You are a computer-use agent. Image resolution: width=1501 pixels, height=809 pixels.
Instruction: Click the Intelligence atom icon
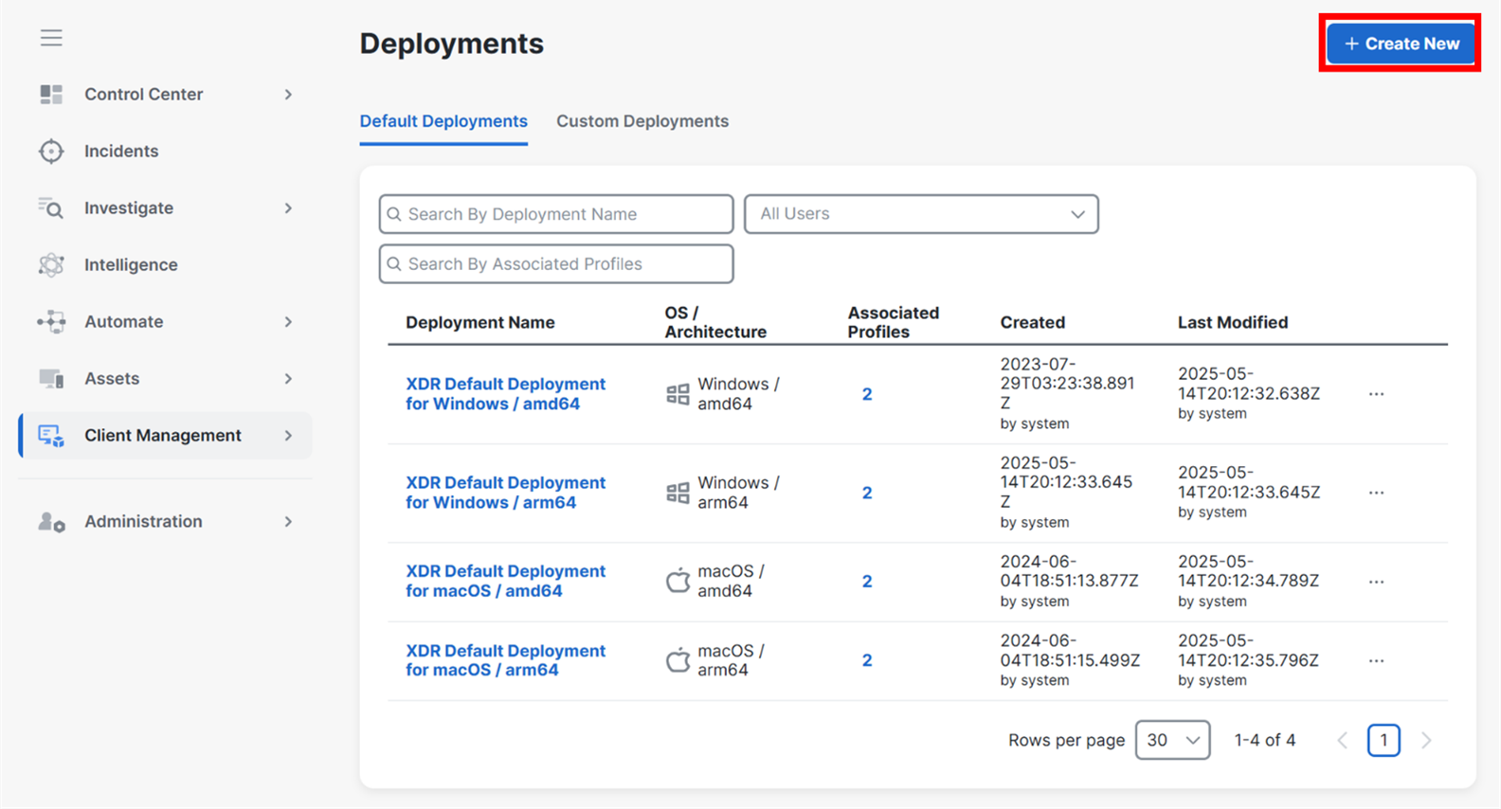51,265
